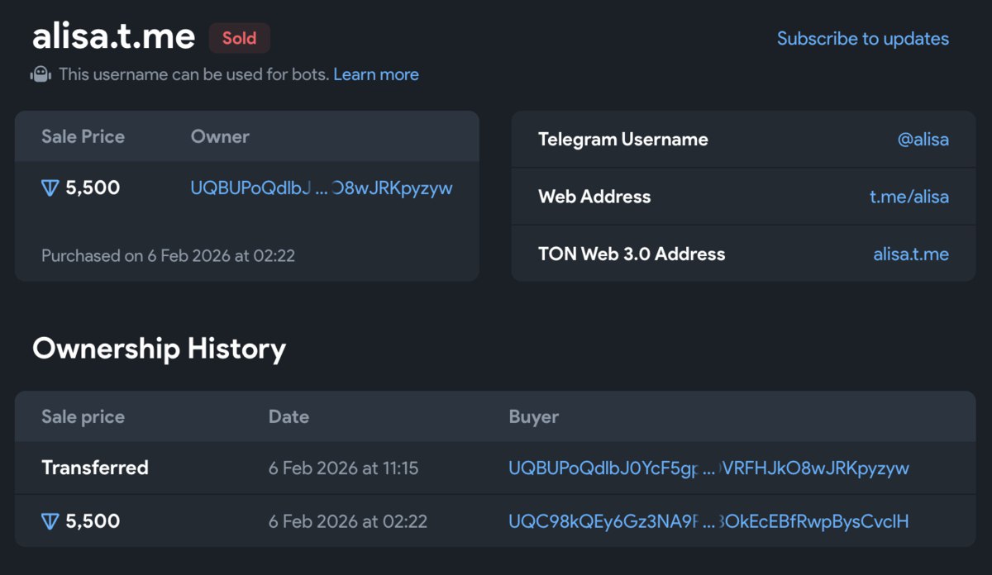Click the red Sold badge
992x575 pixels.
[x=239, y=37]
